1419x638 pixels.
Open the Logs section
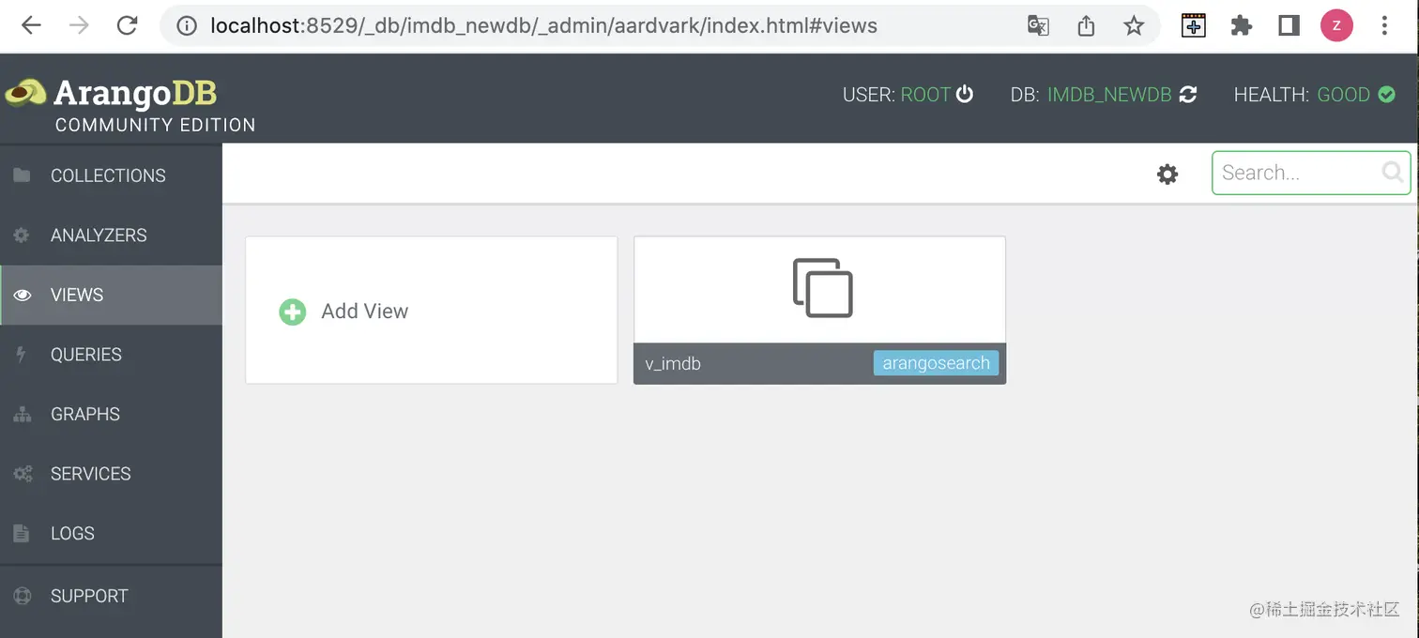(x=111, y=533)
